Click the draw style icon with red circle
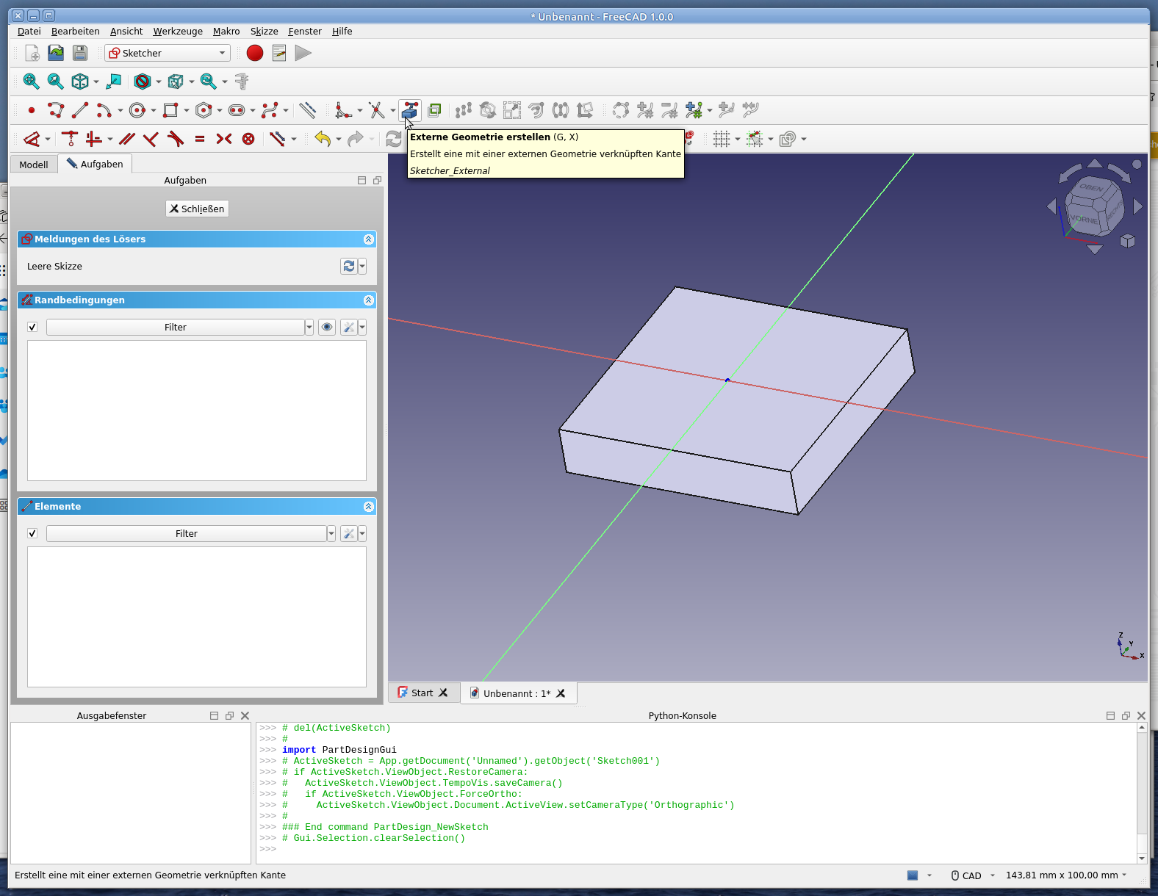This screenshot has width=1158, height=896. coord(143,82)
